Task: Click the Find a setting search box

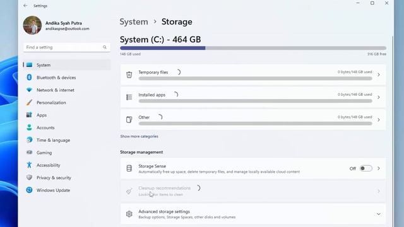Action: point(67,47)
